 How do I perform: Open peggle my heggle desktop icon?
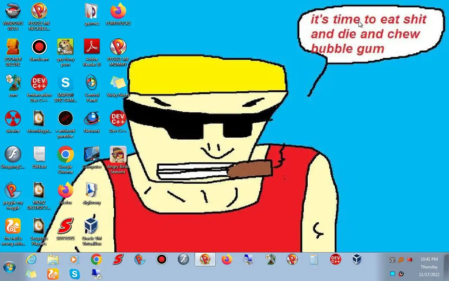tap(13, 196)
